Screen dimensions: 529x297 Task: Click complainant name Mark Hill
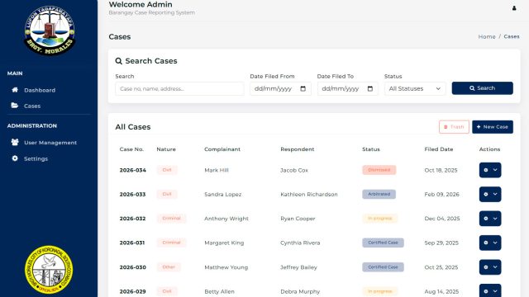tap(217, 170)
